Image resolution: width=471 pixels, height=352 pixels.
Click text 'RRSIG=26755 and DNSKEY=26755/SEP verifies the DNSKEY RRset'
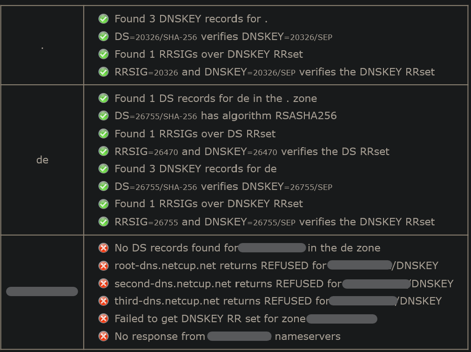(275, 222)
